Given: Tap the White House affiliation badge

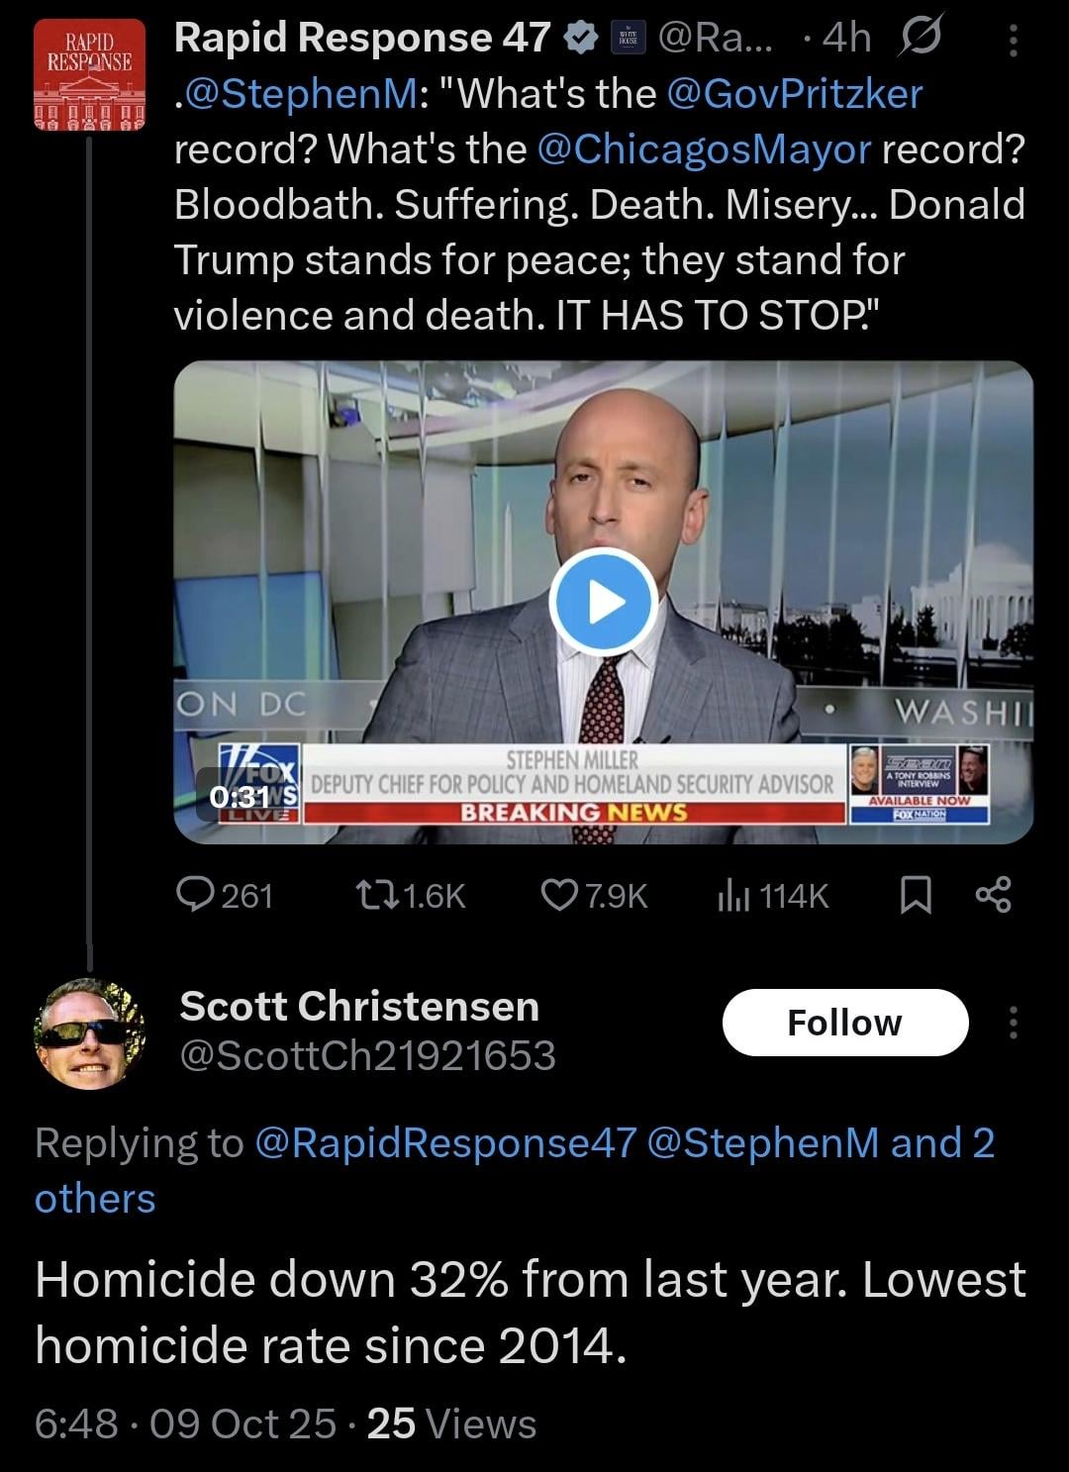Looking at the screenshot, I should click(626, 38).
